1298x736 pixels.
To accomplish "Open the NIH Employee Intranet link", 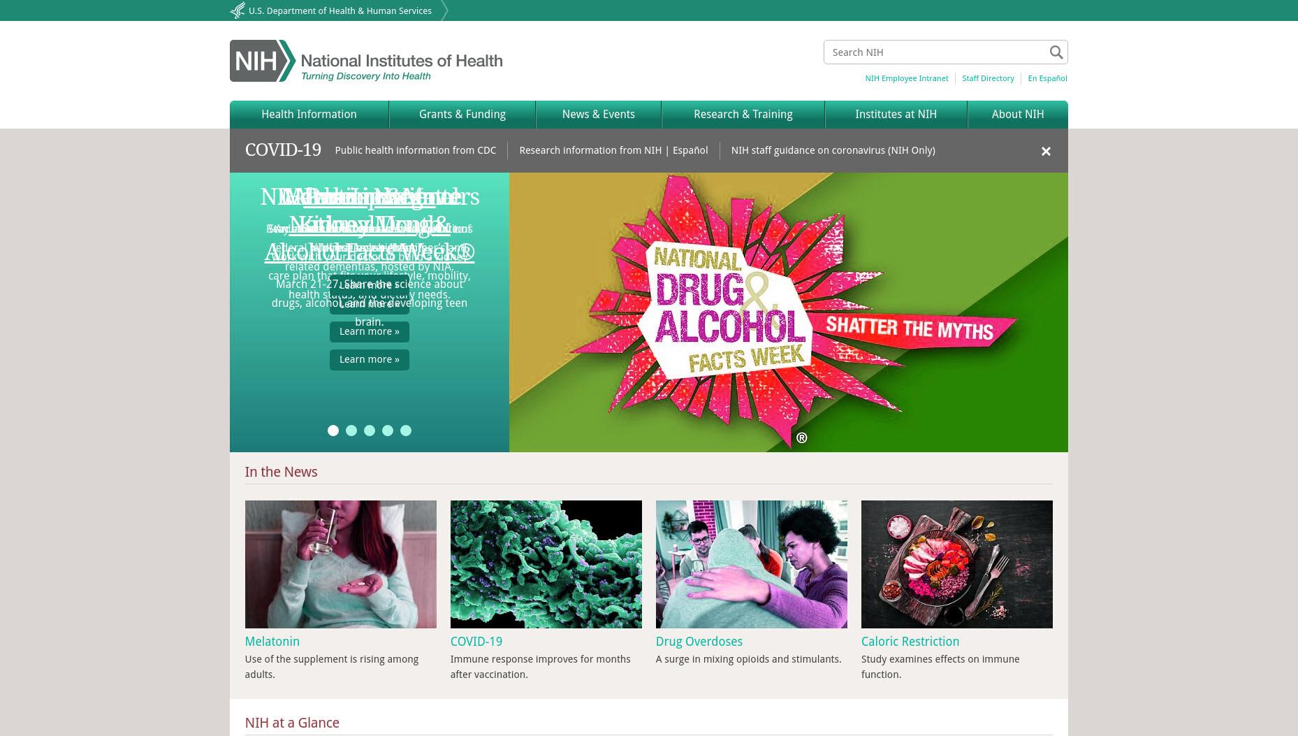I will (907, 78).
